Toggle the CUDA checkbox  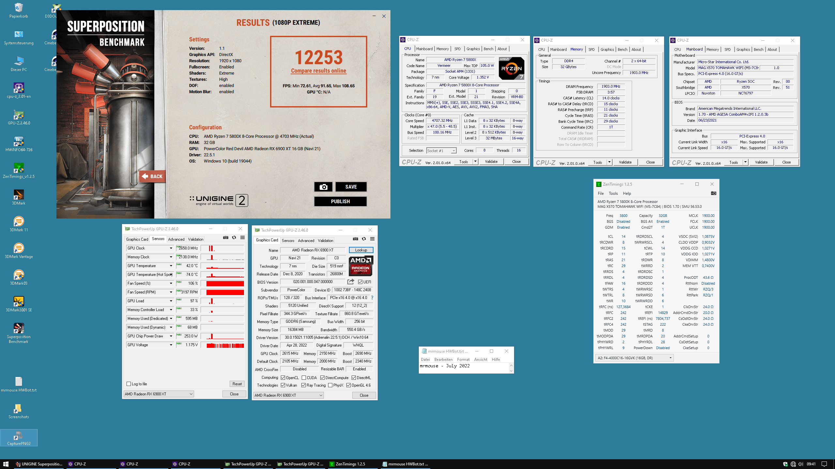(x=304, y=377)
